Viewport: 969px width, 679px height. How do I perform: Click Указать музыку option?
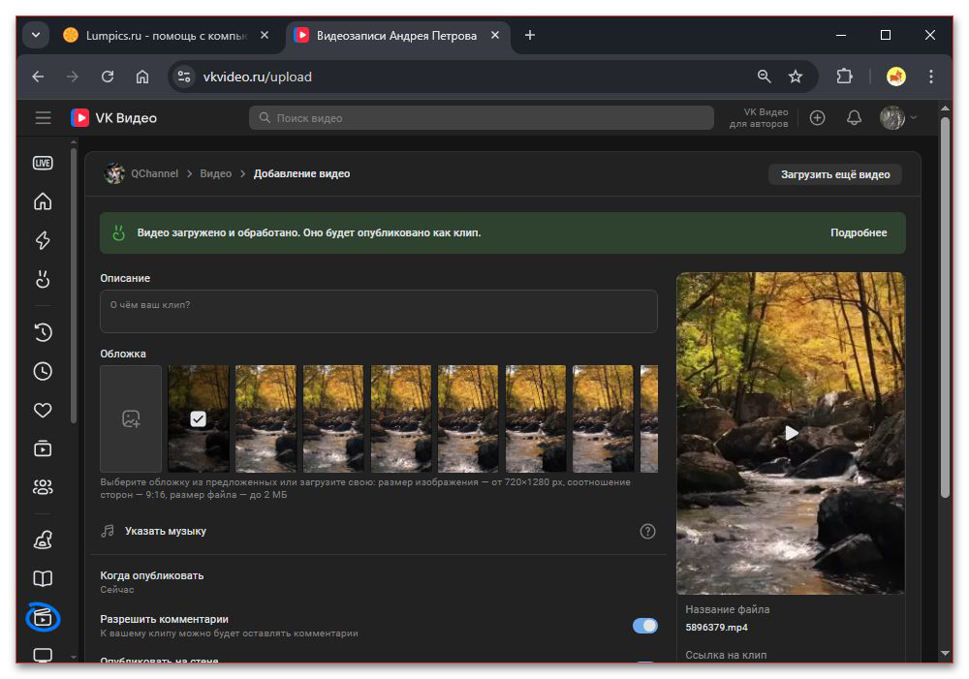coord(166,532)
